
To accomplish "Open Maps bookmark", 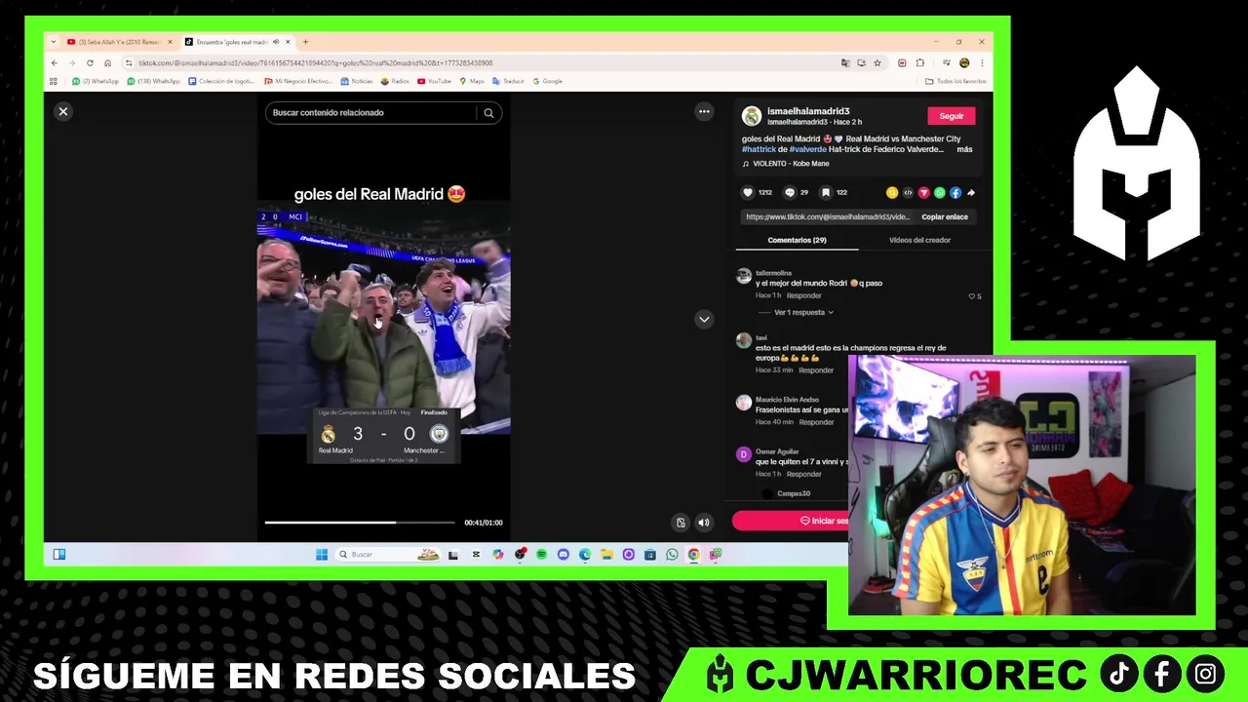I will coord(472,81).
